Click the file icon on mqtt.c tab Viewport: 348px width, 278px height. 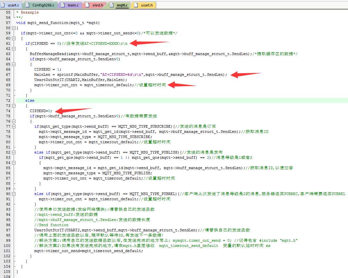(x=112, y=5)
